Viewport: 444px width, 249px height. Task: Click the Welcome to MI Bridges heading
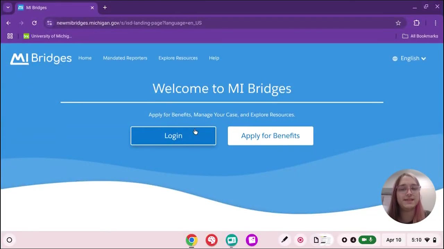click(222, 89)
